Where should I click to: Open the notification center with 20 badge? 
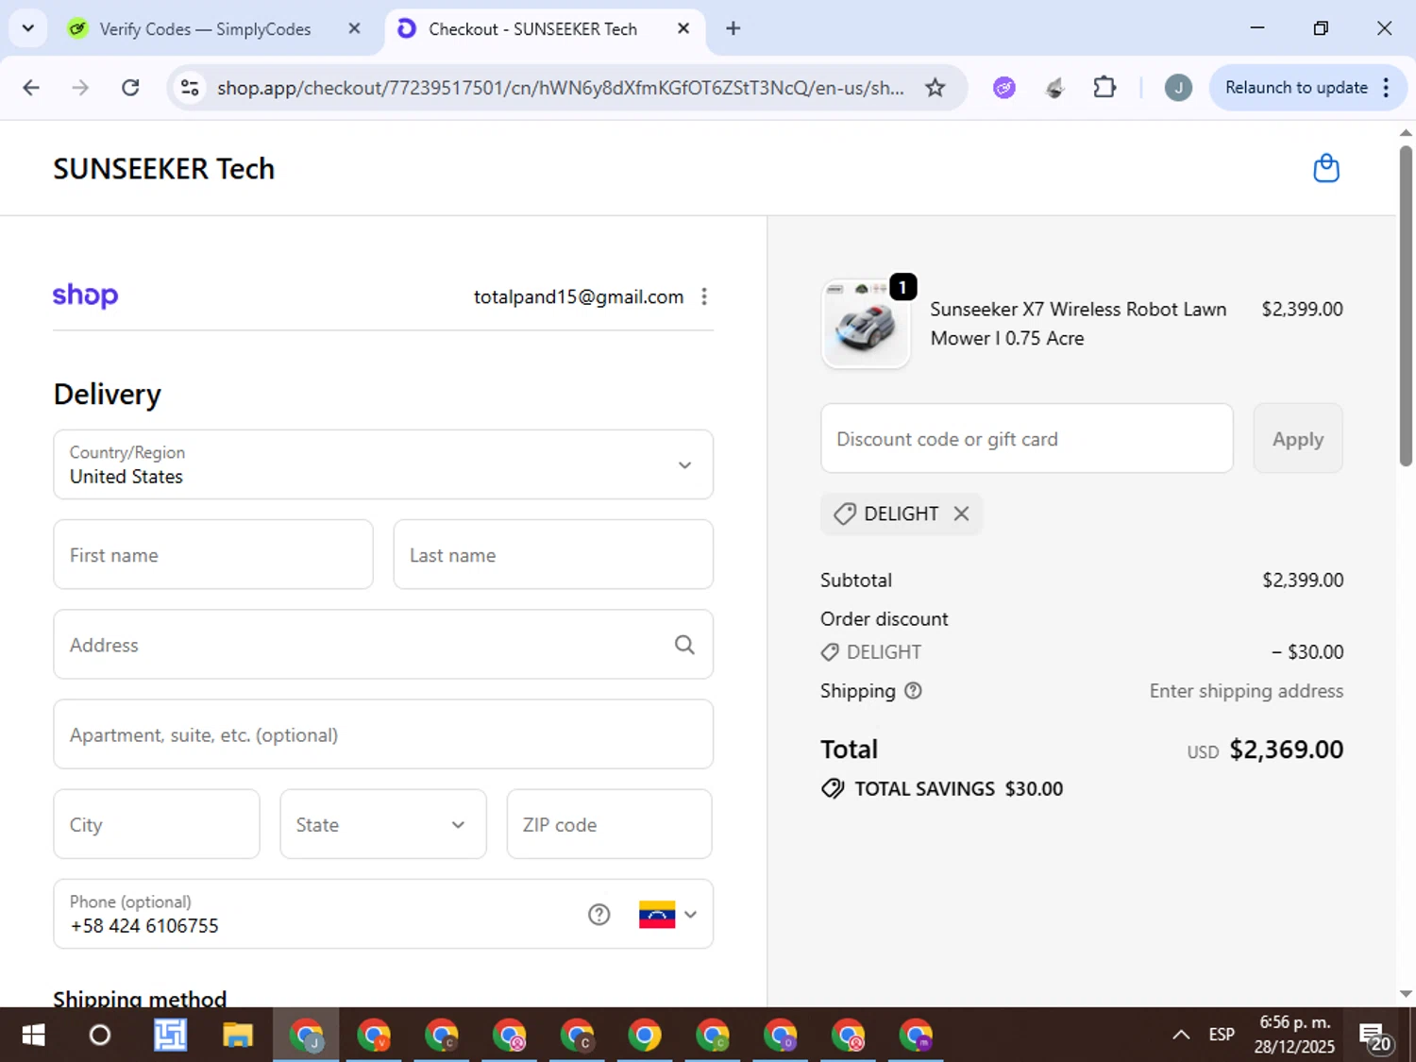point(1374,1037)
